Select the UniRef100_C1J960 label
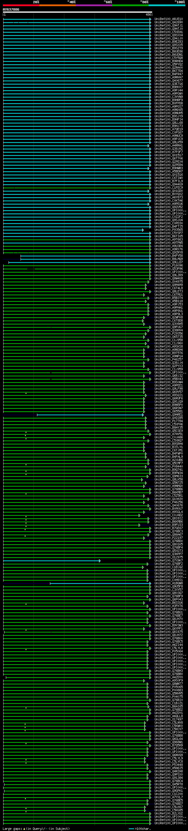Viewport: 188px width, 831px height. (x=169, y=343)
